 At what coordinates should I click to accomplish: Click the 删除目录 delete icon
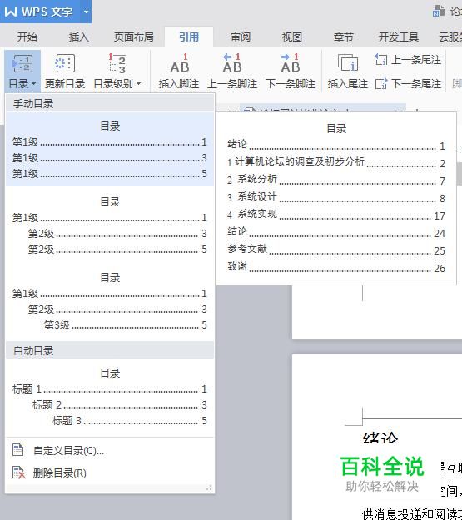[x=18, y=473]
